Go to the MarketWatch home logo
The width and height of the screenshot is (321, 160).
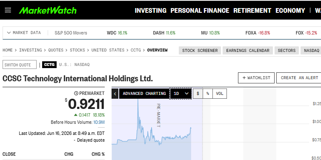pos(48,10)
